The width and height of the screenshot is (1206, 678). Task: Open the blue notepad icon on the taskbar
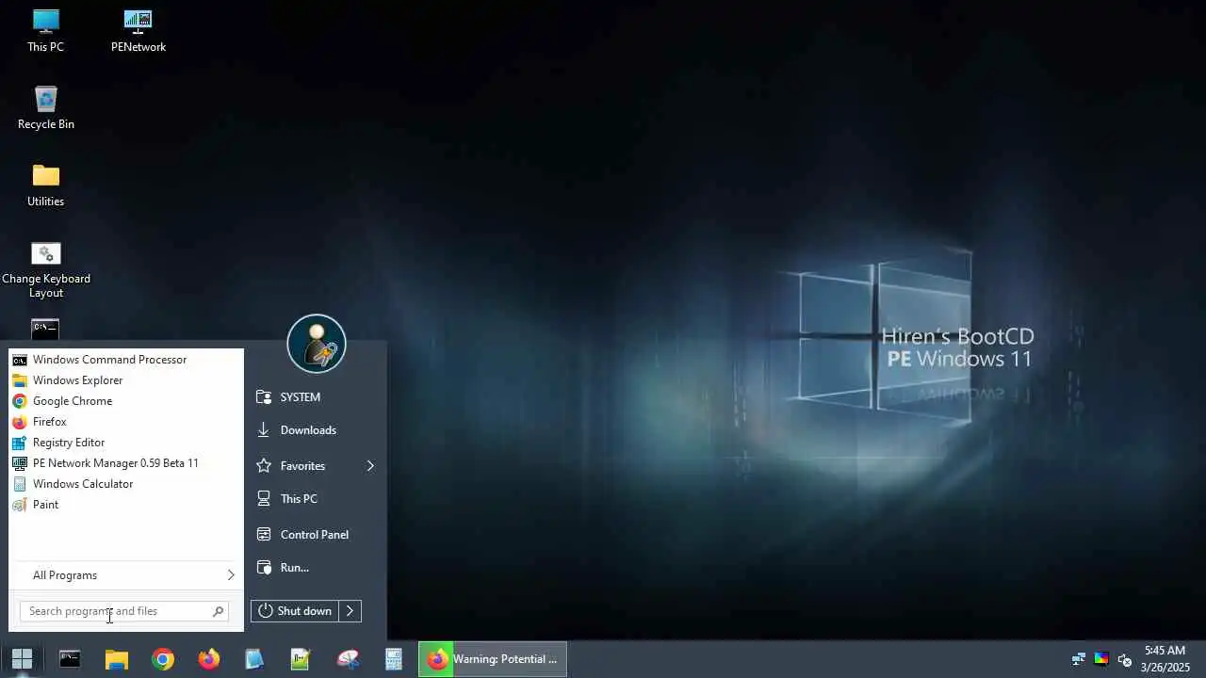pyautogui.click(x=255, y=659)
